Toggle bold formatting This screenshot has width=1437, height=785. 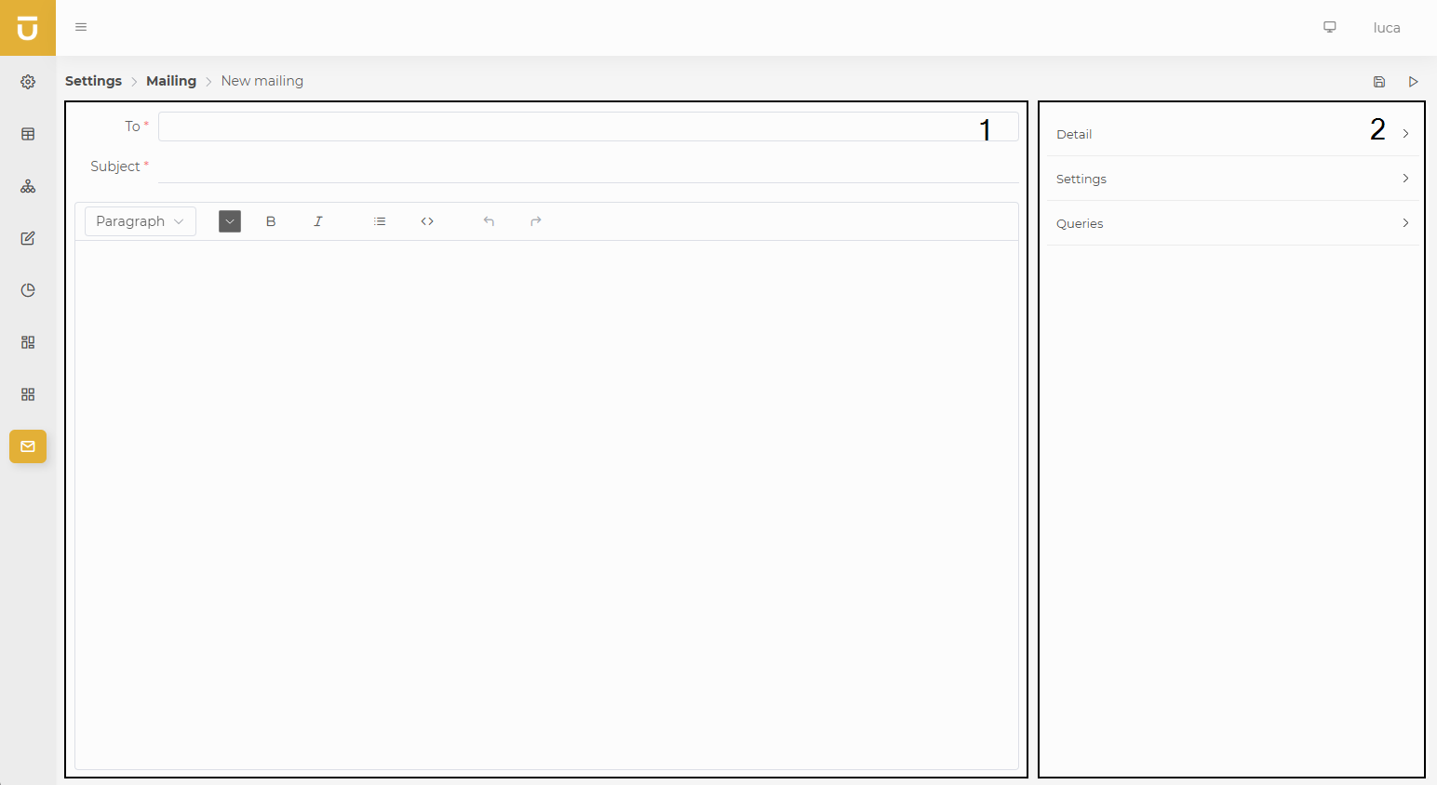(271, 221)
